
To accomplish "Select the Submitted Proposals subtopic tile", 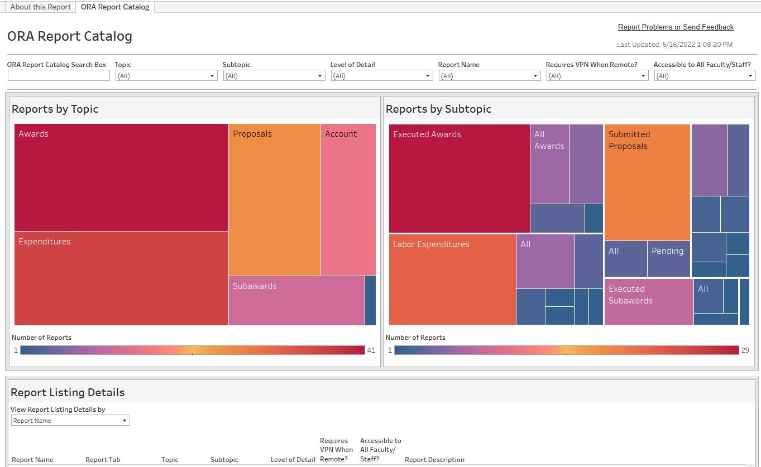I will click(647, 182).
